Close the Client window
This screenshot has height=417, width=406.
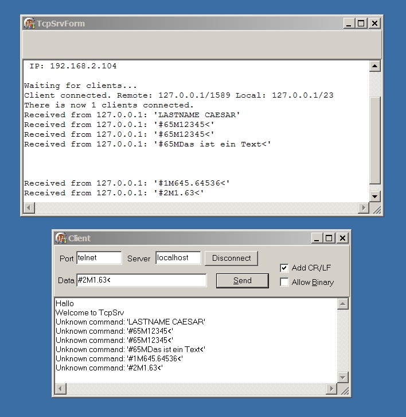tap(342, 238)
